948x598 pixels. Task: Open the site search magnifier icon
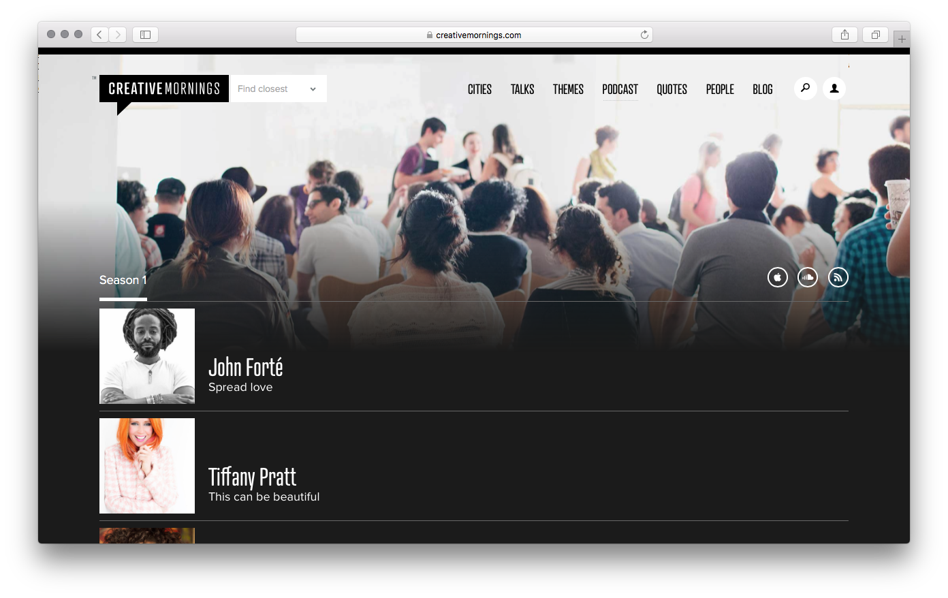coord(805,89)
